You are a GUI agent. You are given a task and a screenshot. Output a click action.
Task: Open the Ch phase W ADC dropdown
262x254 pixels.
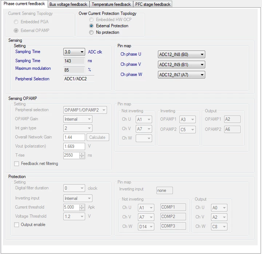182,75
